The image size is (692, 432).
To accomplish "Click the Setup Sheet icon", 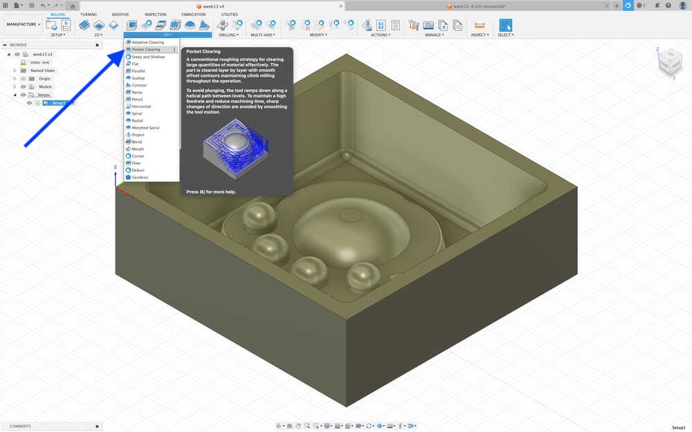I will click(x=396, y=25).
